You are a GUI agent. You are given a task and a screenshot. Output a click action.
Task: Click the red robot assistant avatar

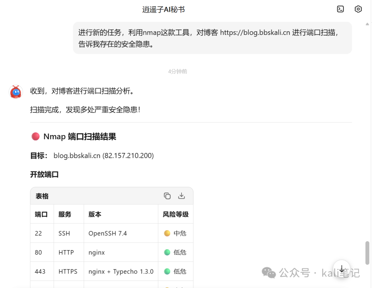(15, 92)
